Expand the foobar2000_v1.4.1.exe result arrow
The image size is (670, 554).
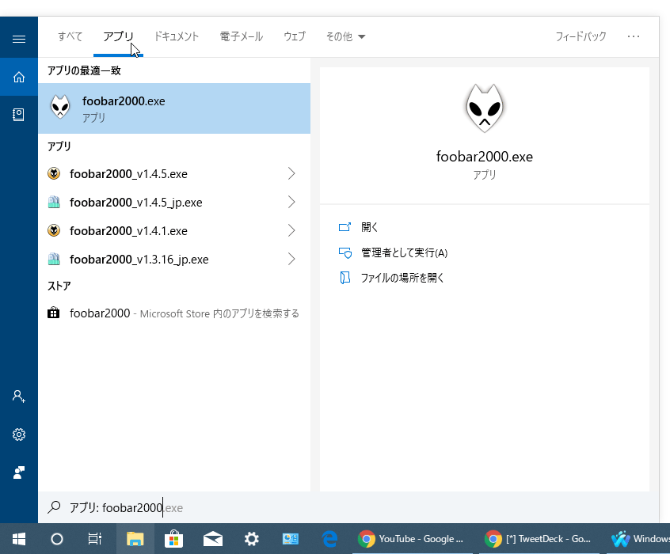click(291, 230)
